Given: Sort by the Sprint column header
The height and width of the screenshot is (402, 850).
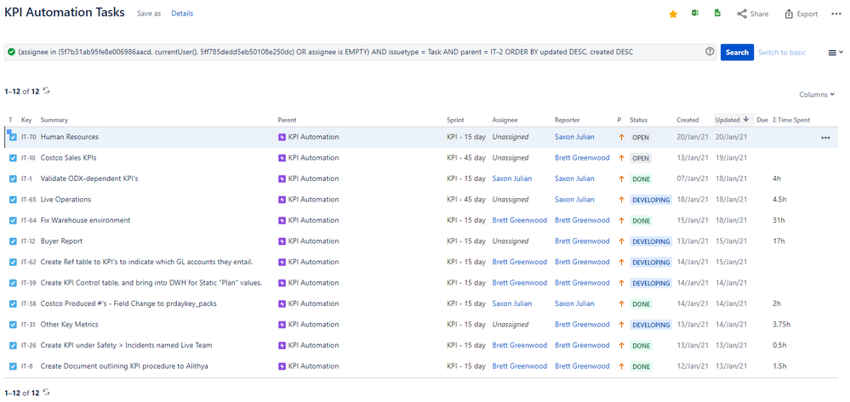Looking at the screenshot, I should tap(455, 120).
